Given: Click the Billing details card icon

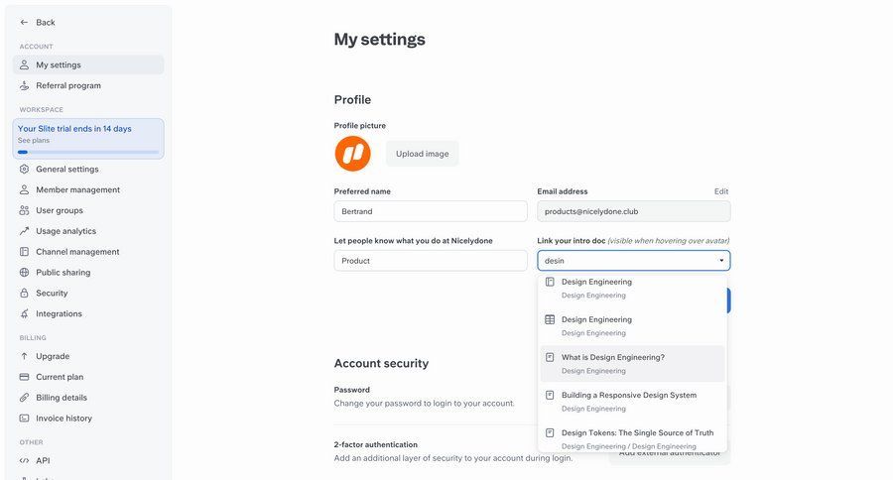Looking at the screenshot, I should 24,398.
